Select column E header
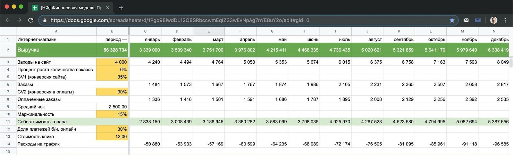This screenshot has width=513, height=155. point(208,31)
